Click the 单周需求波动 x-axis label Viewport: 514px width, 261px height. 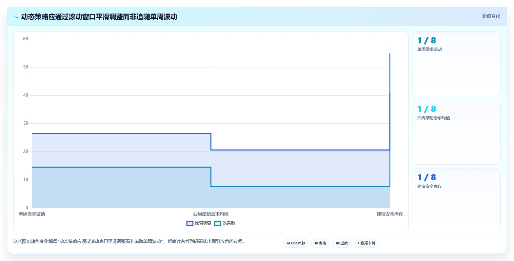(32, 214)
